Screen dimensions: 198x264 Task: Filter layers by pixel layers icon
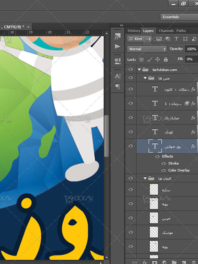[x=159, y=39]
